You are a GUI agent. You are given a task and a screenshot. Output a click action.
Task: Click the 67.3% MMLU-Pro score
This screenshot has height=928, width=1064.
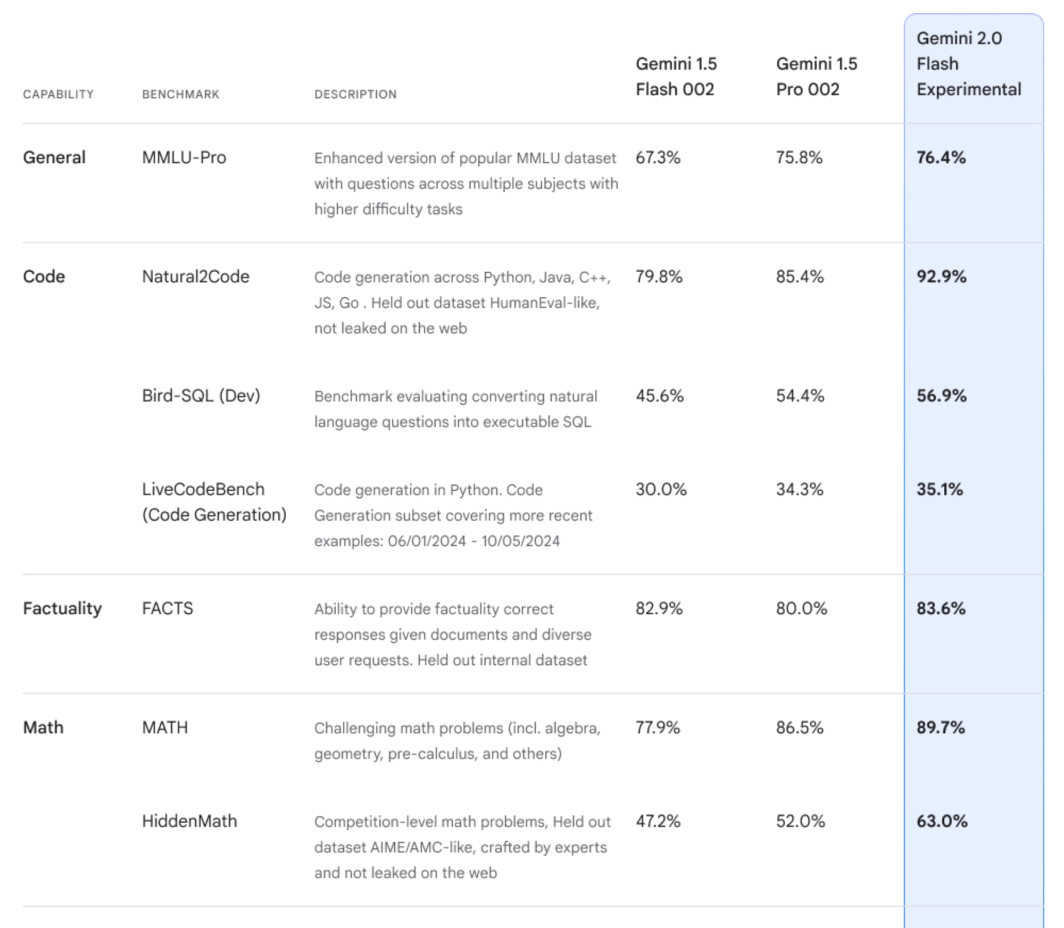click(x=658, y=157)
